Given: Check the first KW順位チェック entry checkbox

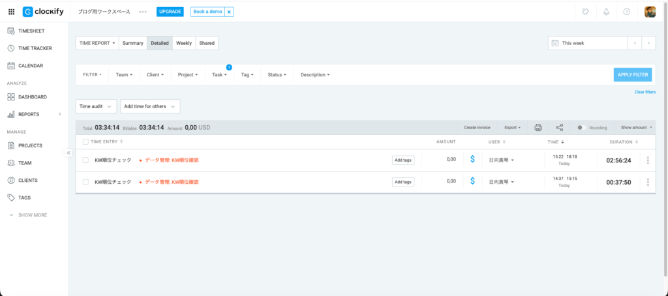Looking at the screenshot, I should (85, 160).
